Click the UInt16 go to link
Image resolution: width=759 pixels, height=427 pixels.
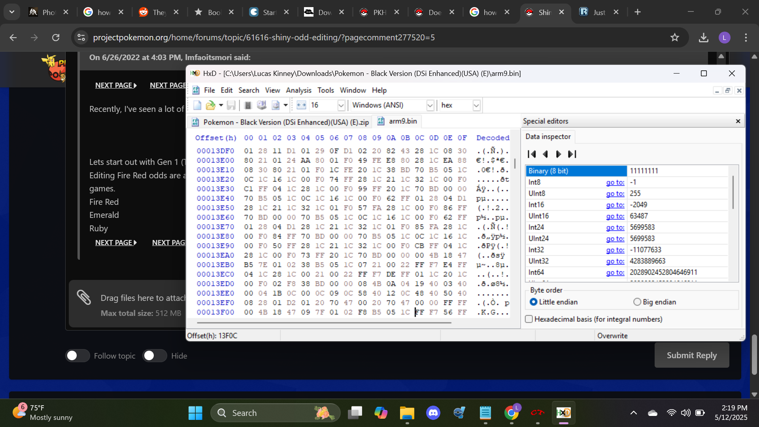pyautogui.click(x=615, y=216)
